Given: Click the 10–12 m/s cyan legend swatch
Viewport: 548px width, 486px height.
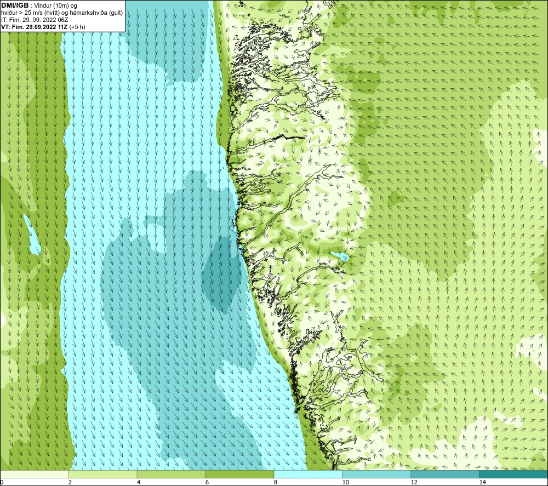Looking at the screenshot, I should click(x=377, y=474).
